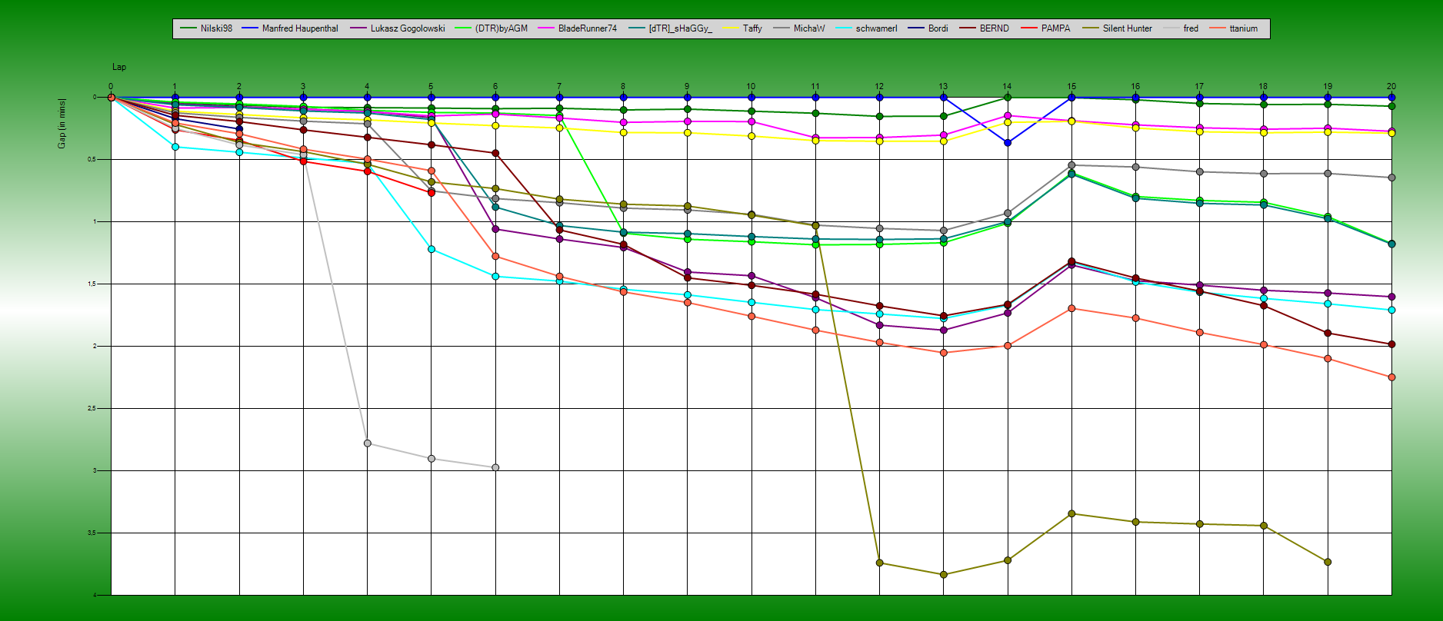
Task: Click Lukasz Gogolowski's purple point at lap 13
Action: pos(944,330)
